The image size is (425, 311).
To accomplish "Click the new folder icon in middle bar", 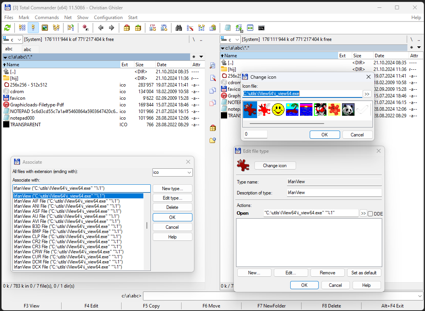I will [x=213, y=140].
